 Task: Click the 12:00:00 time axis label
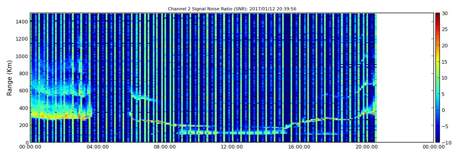(231, 147)
